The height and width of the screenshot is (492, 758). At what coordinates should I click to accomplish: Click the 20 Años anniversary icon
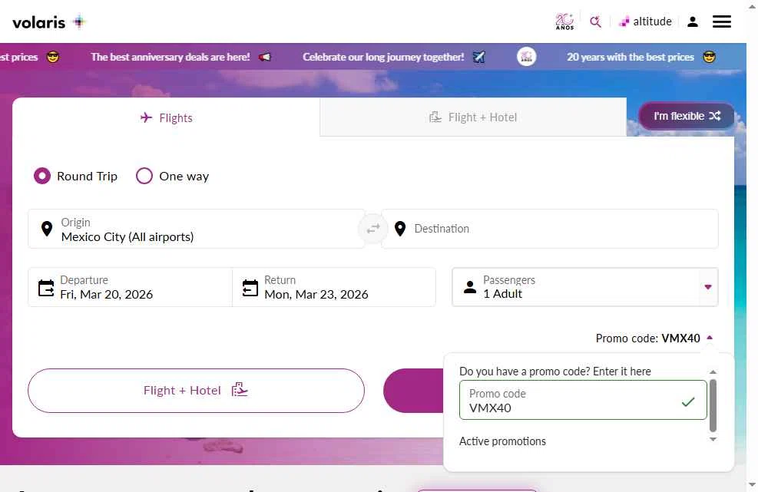[564, 21]
